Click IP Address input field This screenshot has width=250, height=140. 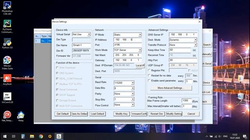point(128,40)
